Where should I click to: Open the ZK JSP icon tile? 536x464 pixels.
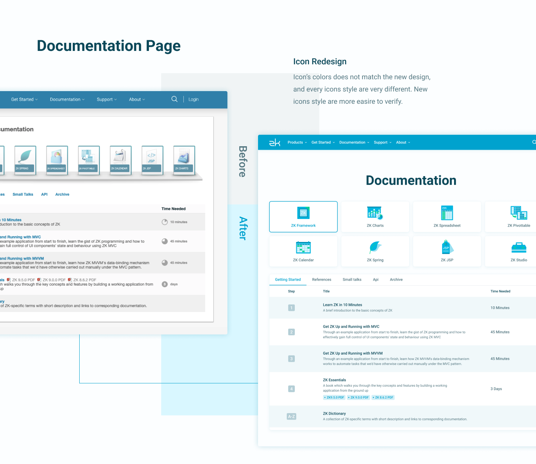pyautogui.click(x=447, y=251)
